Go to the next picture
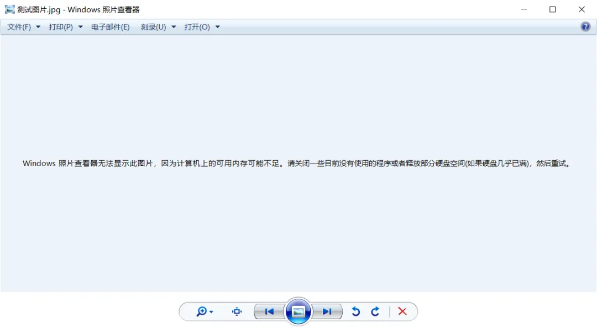This screenshot has width=597, height=328. coord(327,311)
